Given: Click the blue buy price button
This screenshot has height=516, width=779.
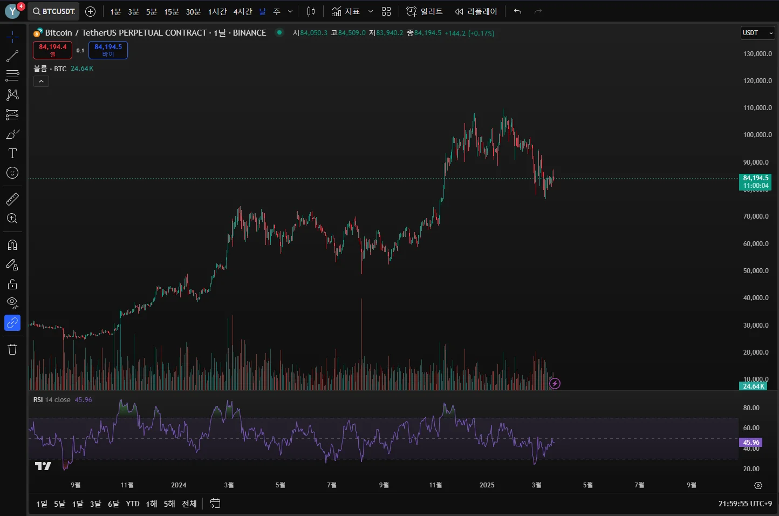Looking at the screenshot, I should pos(108,50).
